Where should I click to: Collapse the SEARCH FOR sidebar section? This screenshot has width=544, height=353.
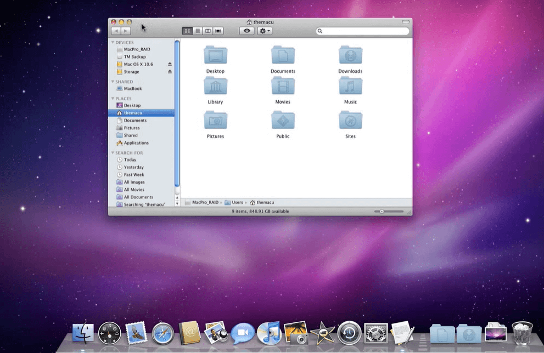(x=113, y=153)
